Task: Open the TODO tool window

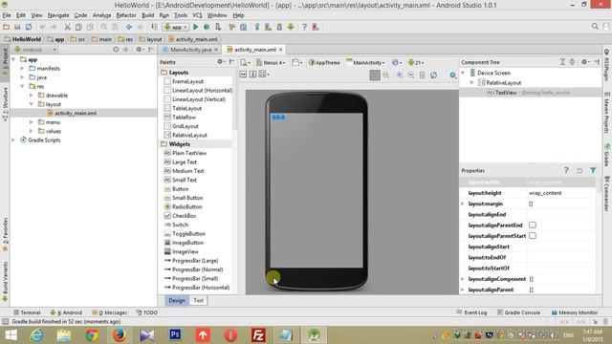Action: pos(147,312)
